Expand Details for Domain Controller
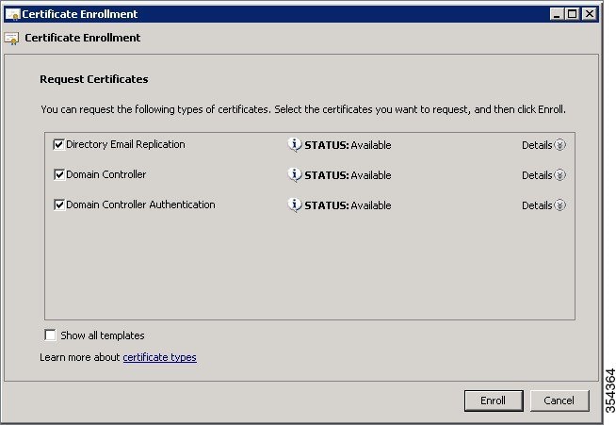The height and width of the screenshot is (425, 616). 543,175
